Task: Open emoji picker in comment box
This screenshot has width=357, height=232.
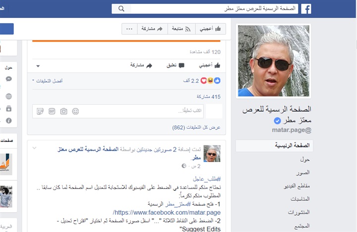Action: [75, 111]
